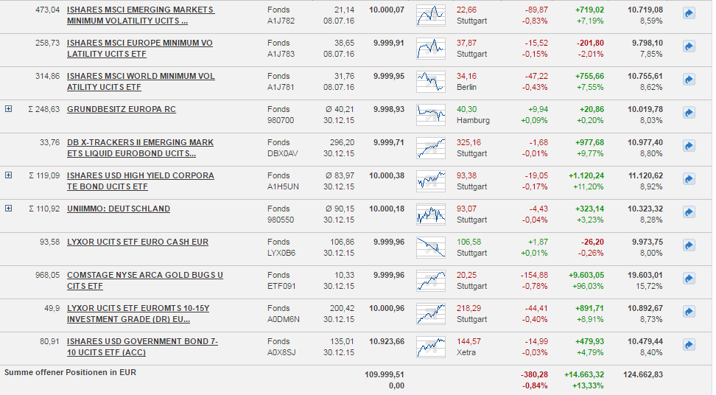The image size is (716, 395).
Task: Expand the iShares USD High Yield position
Action: coord(9,175)
